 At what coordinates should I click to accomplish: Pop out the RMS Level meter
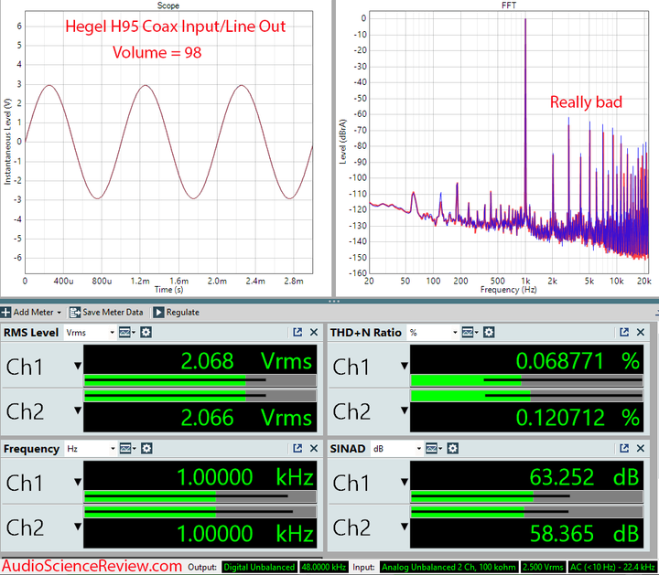pyautogui.click(x=297, y=333)
